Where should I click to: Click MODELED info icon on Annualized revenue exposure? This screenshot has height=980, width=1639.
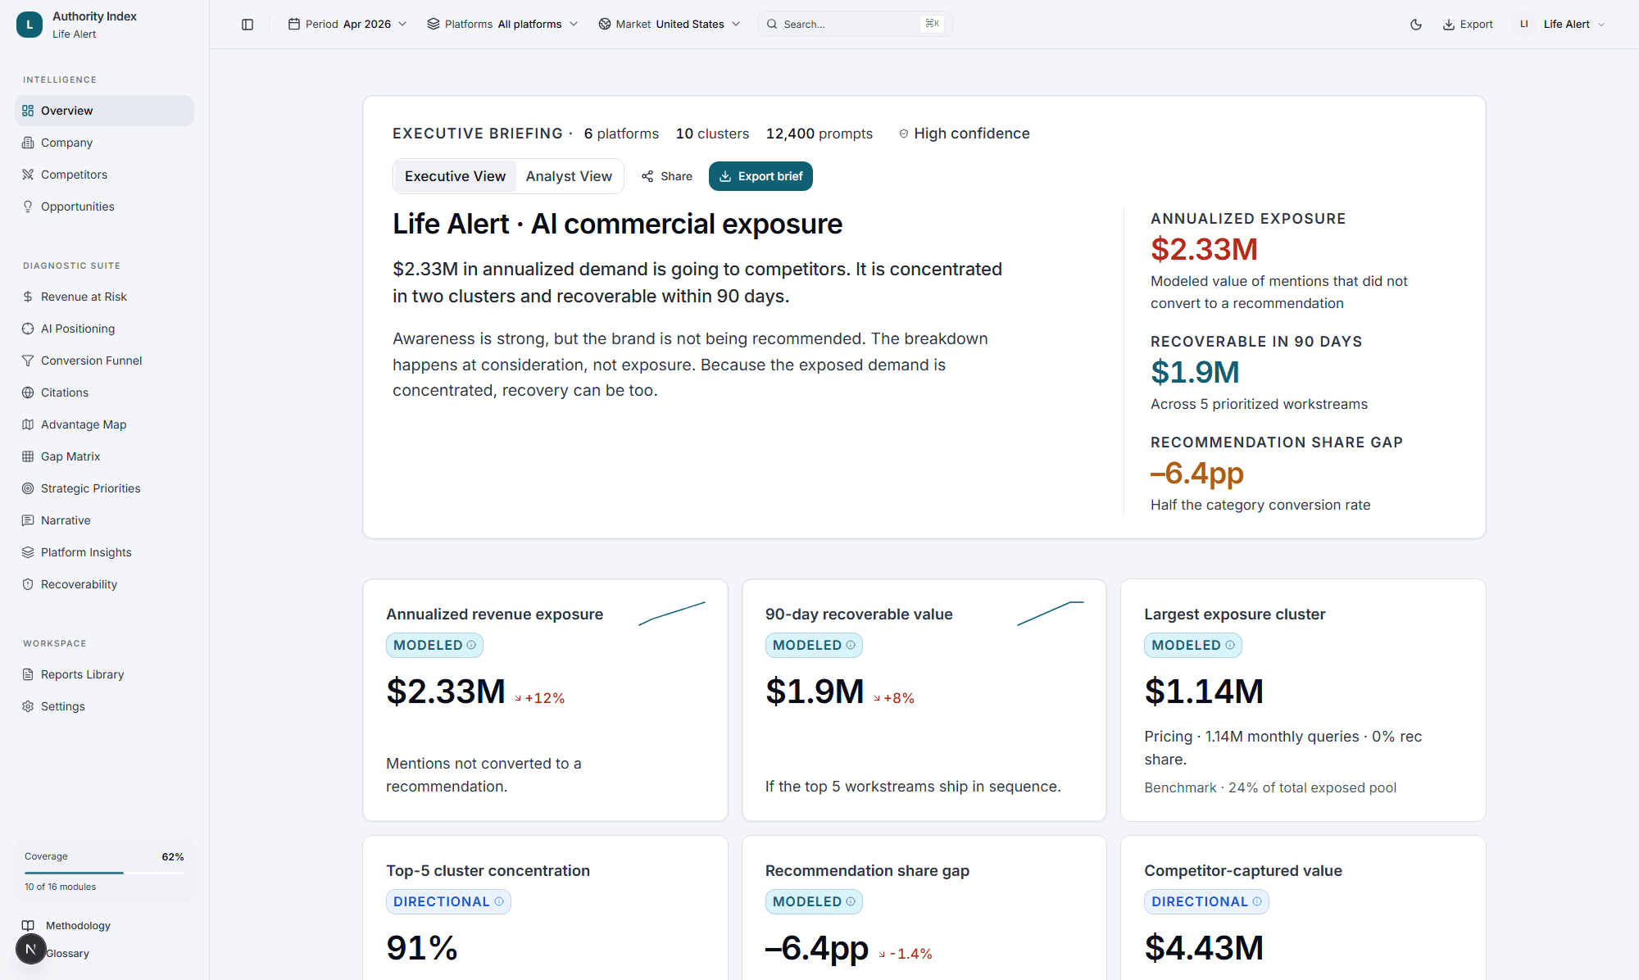click(x=471, y=645)
